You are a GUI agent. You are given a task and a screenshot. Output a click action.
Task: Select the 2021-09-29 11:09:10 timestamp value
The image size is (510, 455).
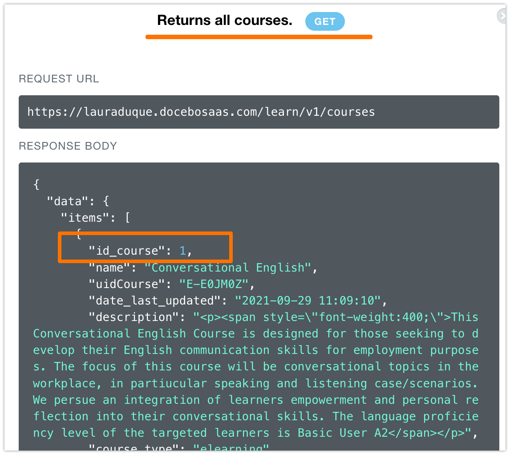308,301
